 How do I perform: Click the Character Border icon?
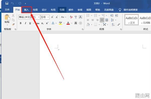coord(81,17)
